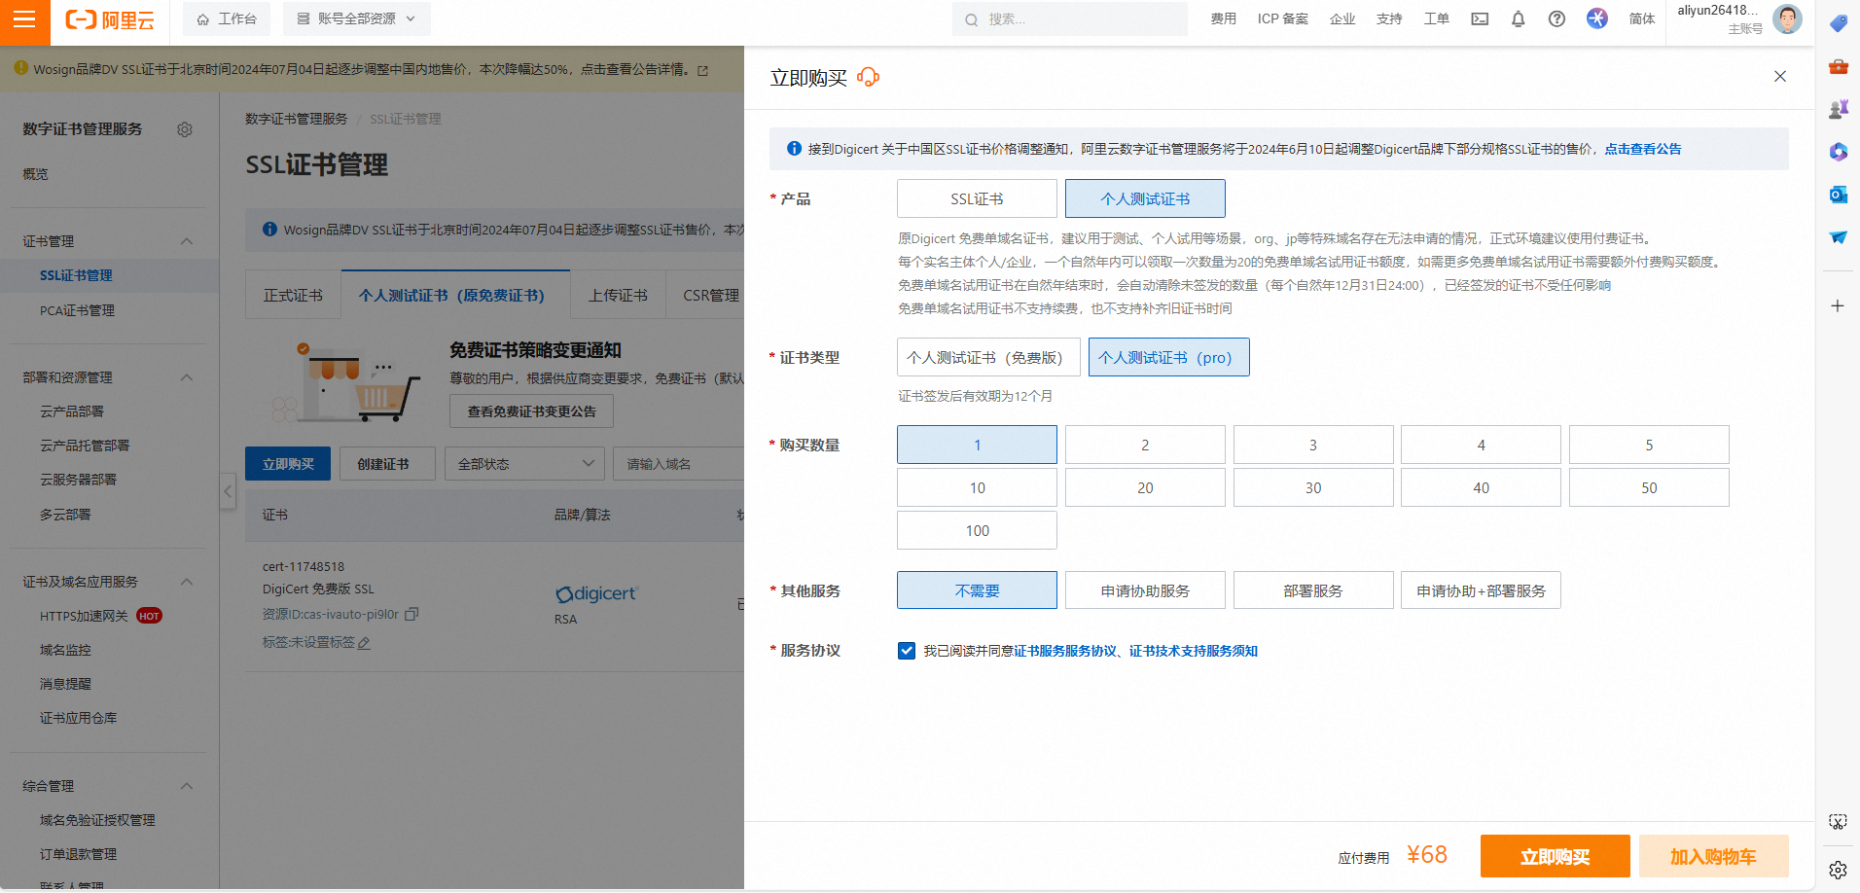Open the hamburger navigation menu
1860x893 pixels.
click(x=24, y=19)
